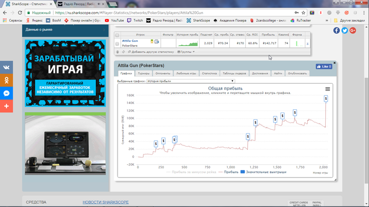Switch to the Любимые игры tab
Viewport: 369px width, 207px height.
tap(186, 74)
